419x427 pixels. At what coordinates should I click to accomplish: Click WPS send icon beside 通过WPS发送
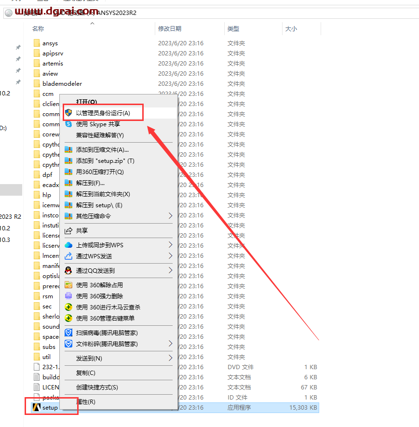68,256
